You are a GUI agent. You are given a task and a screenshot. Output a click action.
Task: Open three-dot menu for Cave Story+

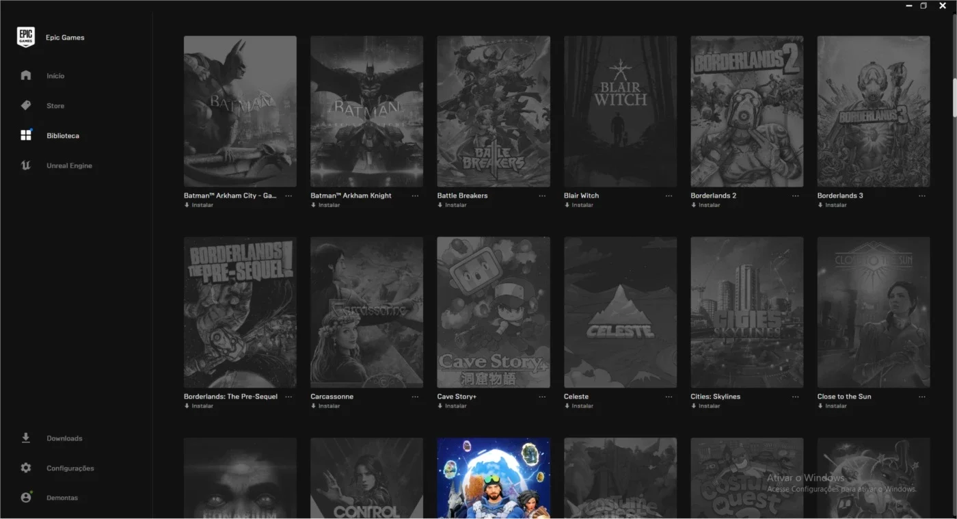point(542,397)
